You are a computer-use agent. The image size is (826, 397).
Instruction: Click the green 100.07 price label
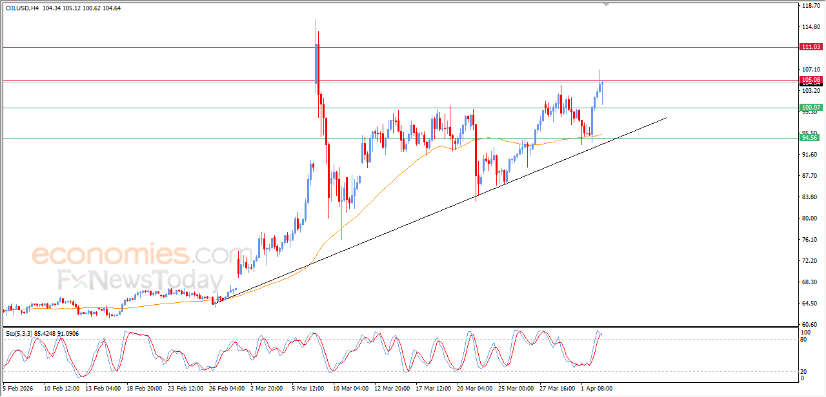[810, 108]
